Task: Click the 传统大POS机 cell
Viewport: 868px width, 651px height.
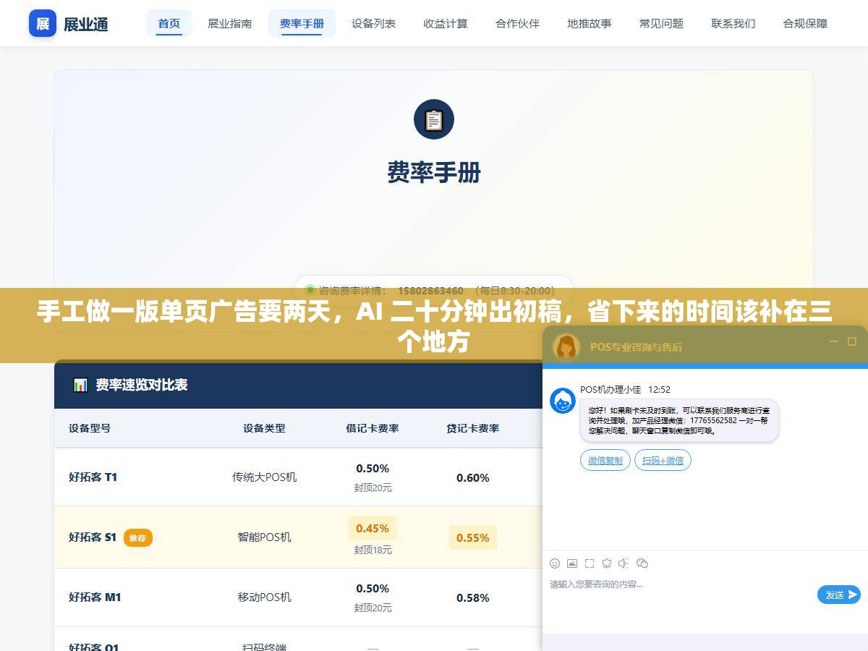Action: pos(264,477)
